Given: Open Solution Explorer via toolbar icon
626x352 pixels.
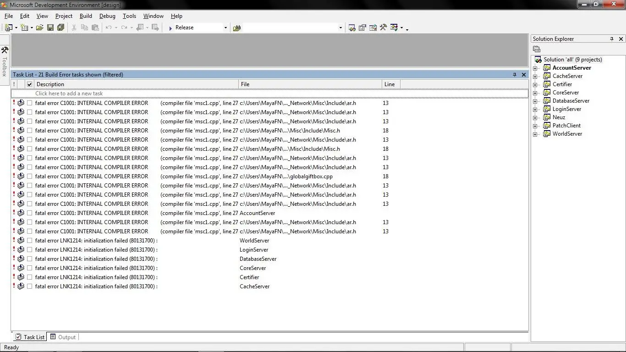Looking at the screenshot, I should [x=352, y=27].
